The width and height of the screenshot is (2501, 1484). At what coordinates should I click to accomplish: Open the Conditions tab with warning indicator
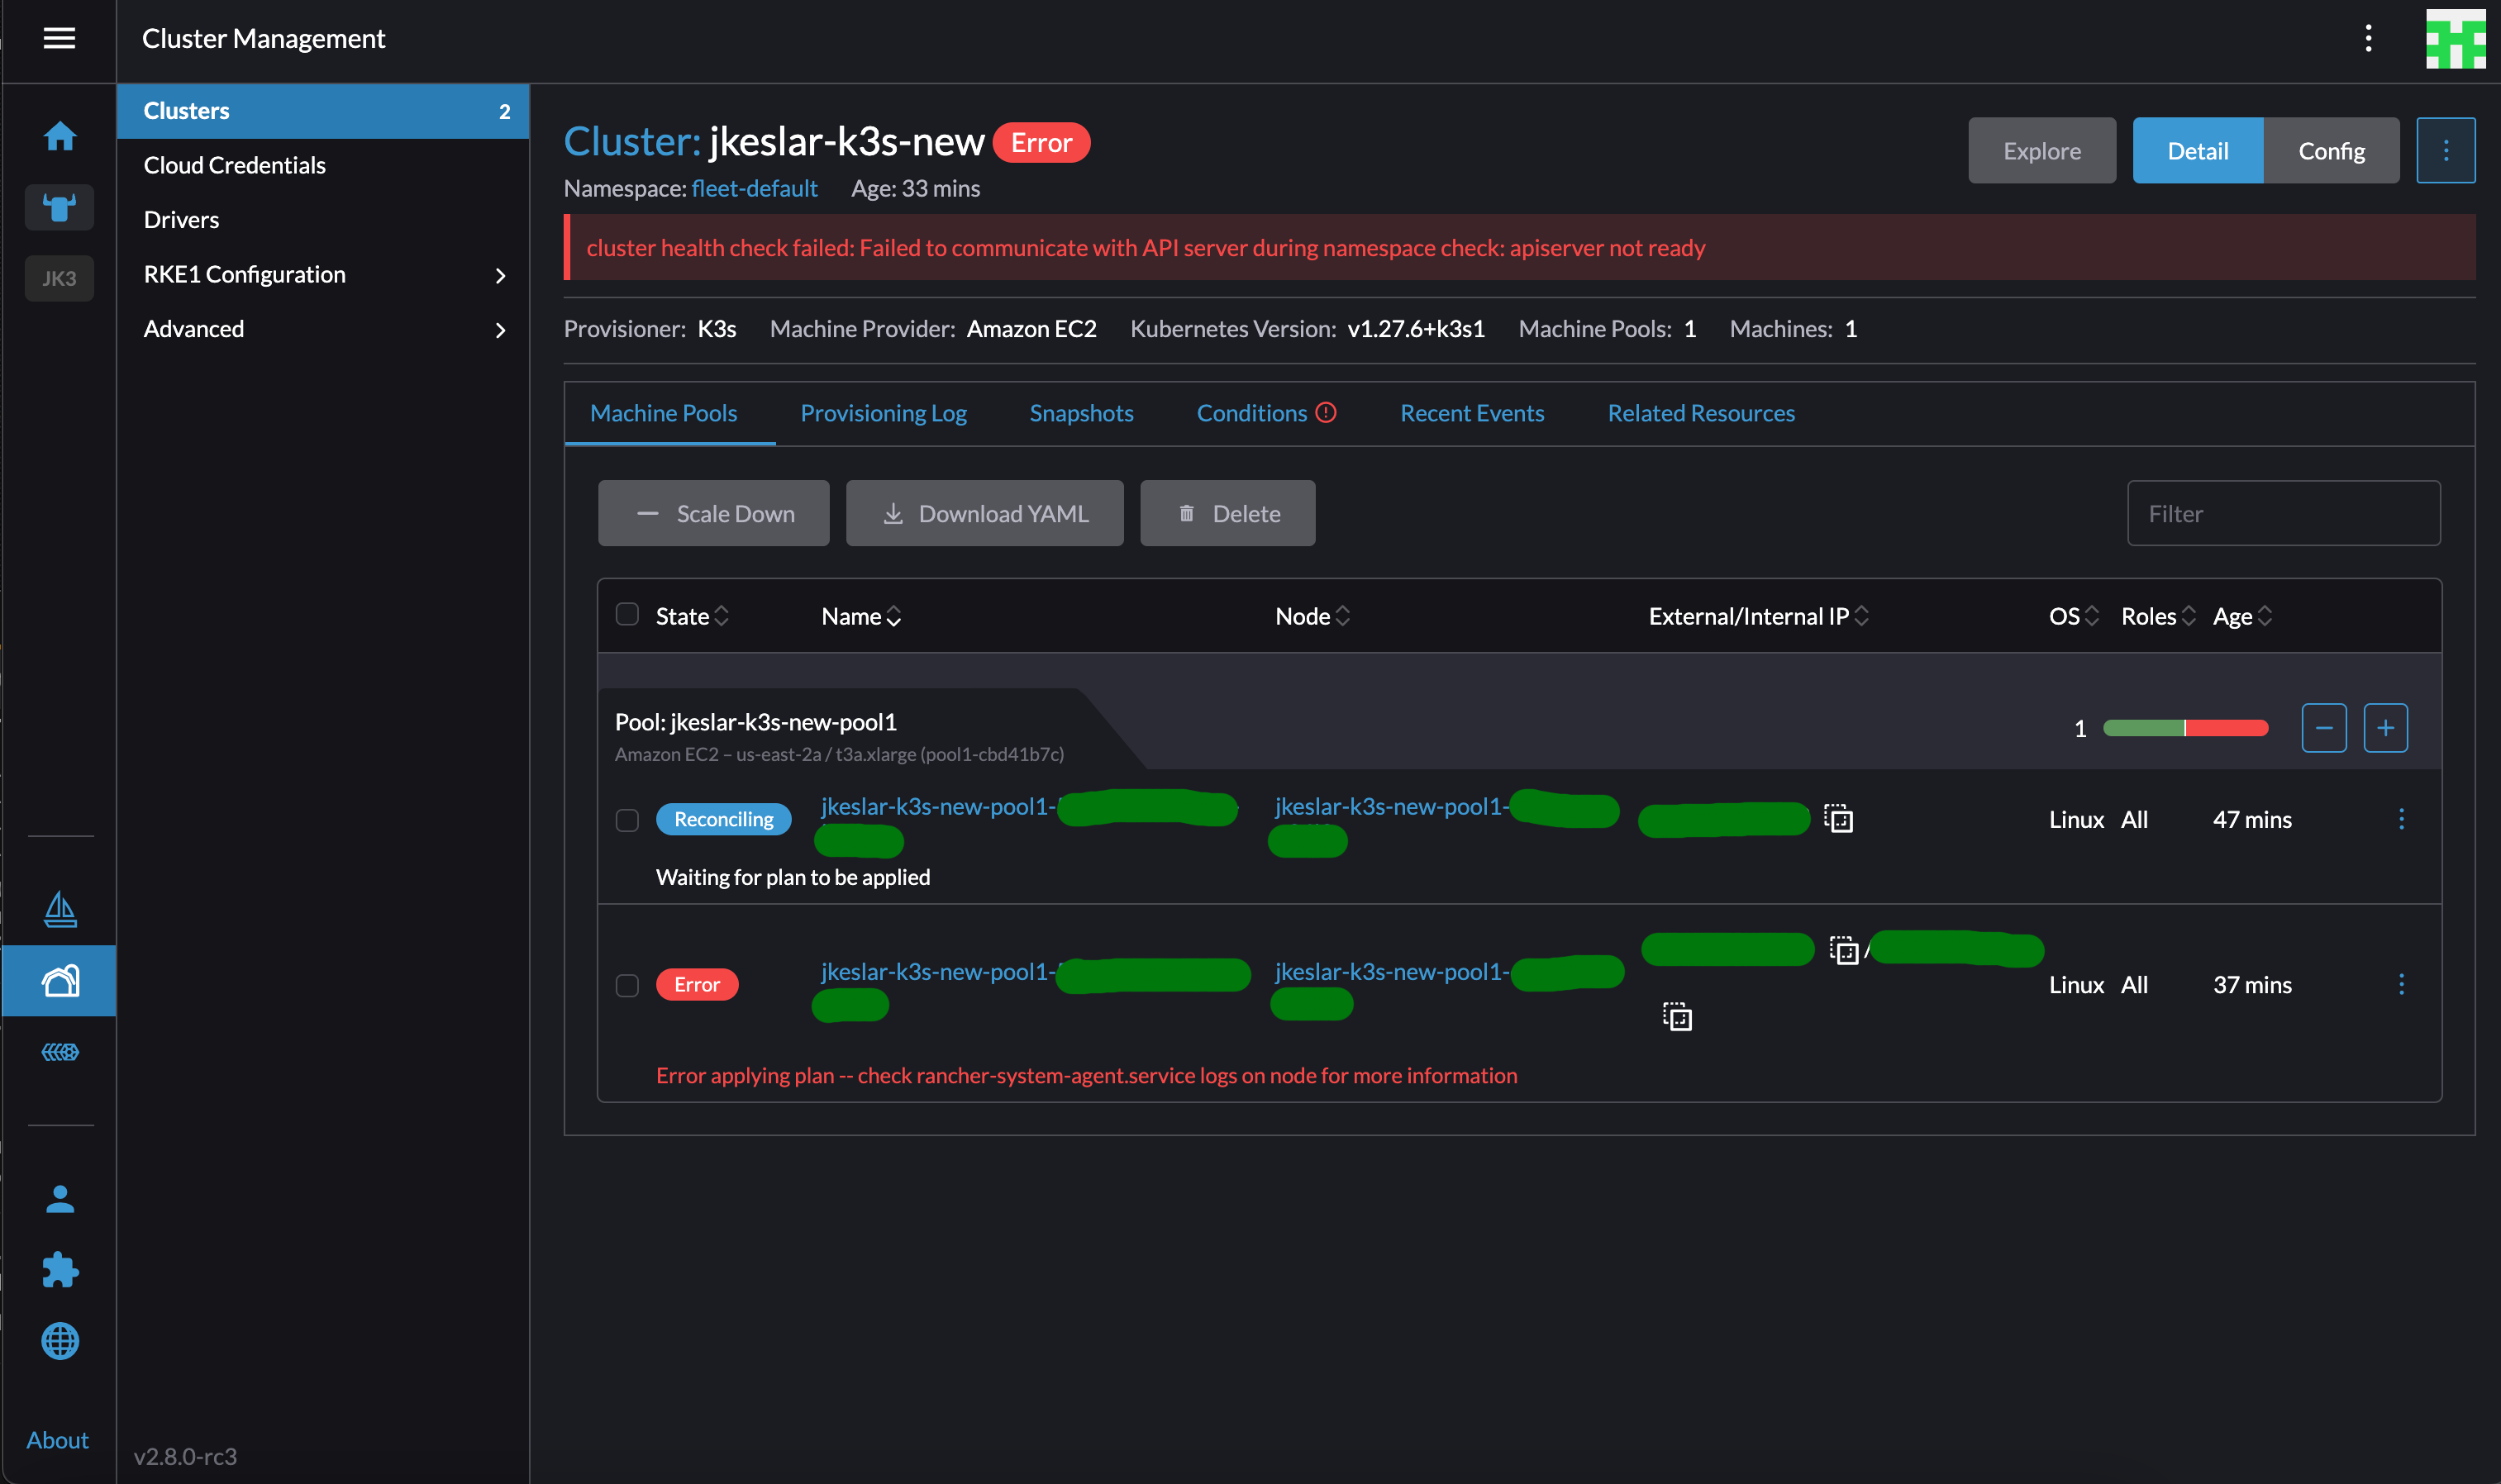click(x=1264, y=412)
